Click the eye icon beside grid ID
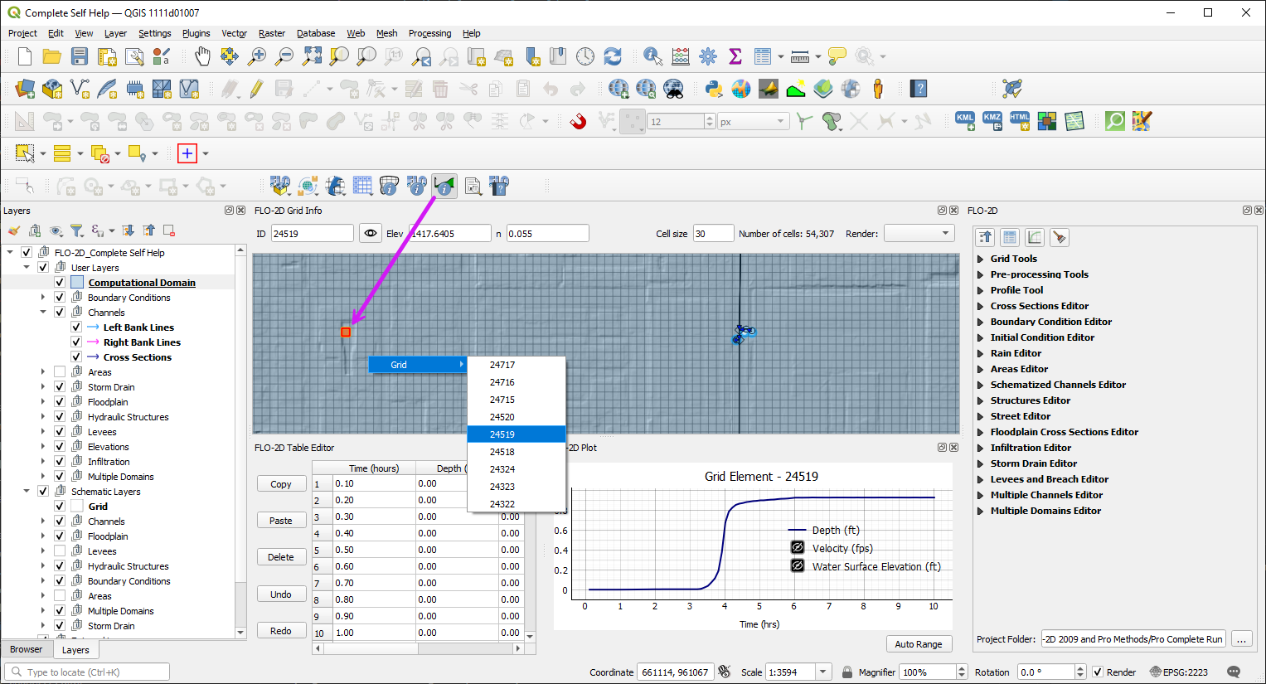The width and height of the screenshot is (1266, 684). click(371, 234)
